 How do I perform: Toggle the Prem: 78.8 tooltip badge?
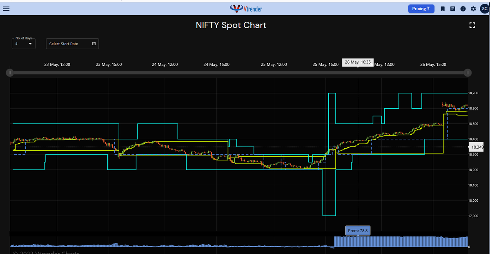click(357, 230)
